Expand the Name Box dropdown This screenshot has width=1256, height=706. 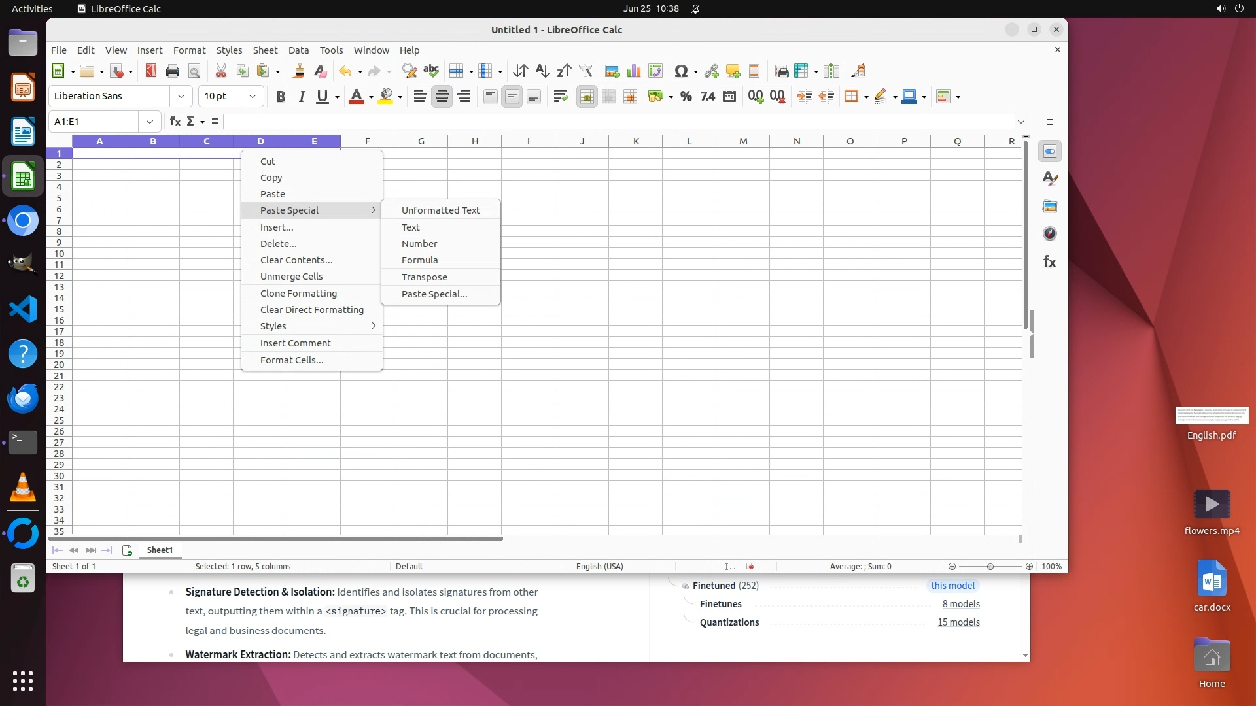click(x=150, y=122)
